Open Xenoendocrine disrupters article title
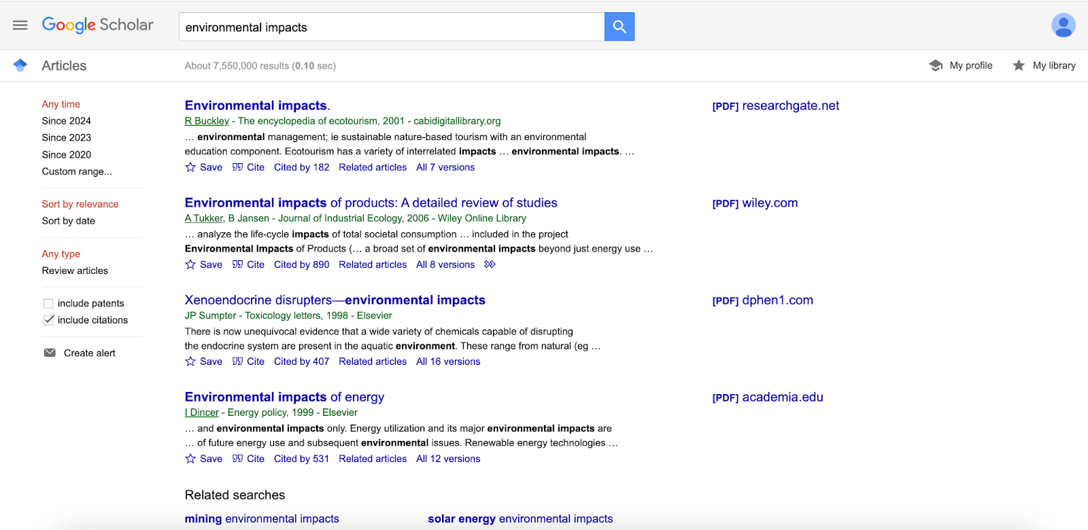This screenshot has height=530, width=1088. point(335,300)
